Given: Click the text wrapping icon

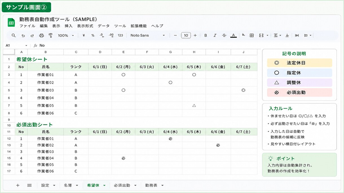Looking at the screenshot, I should 297,35.
